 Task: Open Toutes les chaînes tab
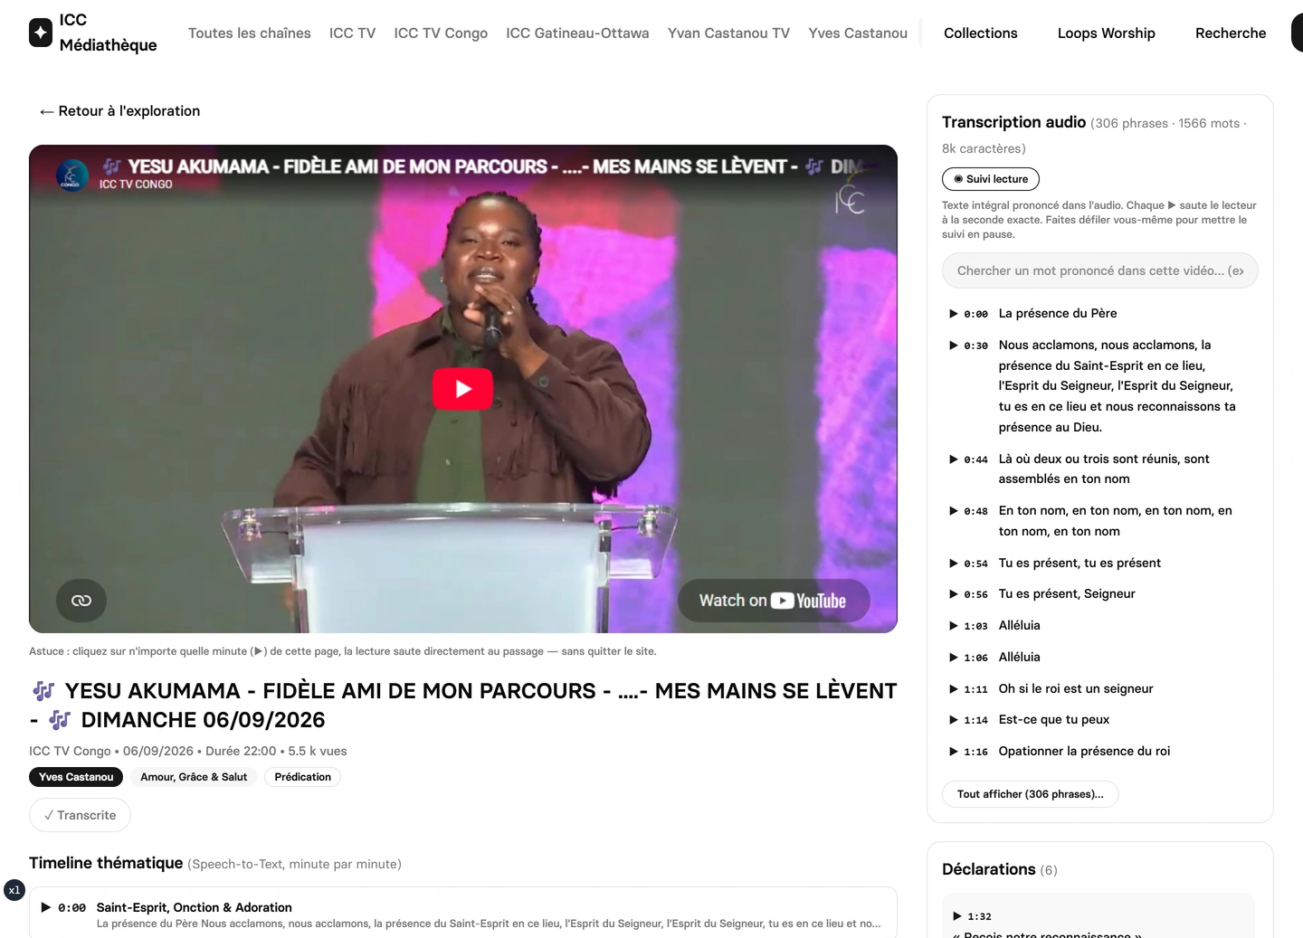click(250, 33)
